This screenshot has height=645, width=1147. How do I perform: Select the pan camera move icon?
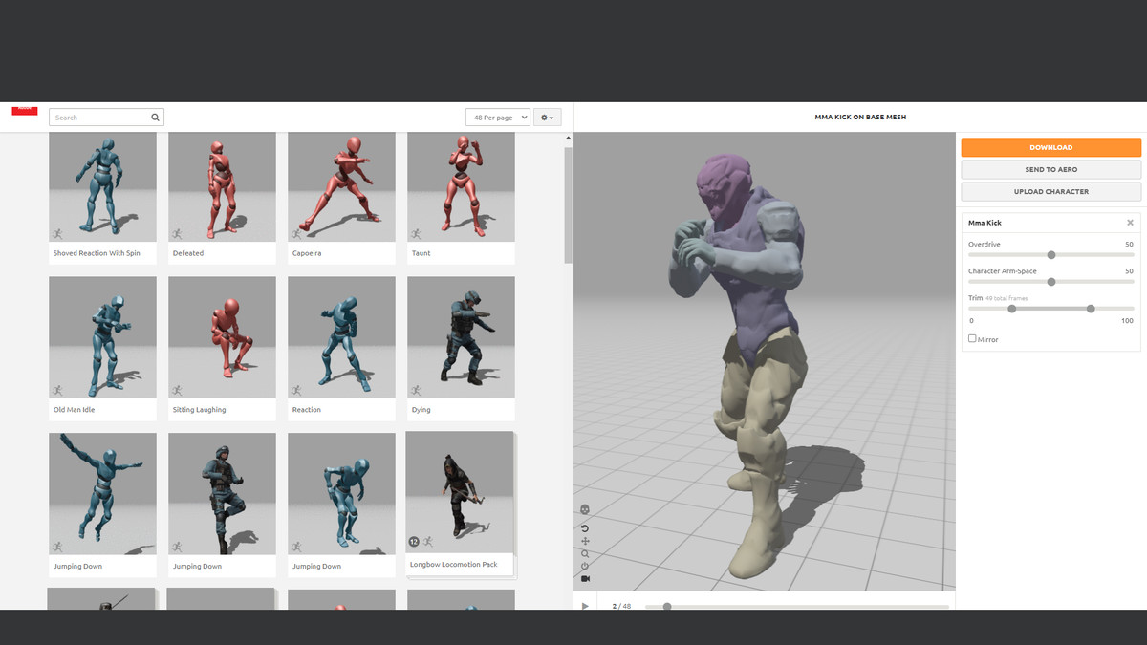(585, 542)
